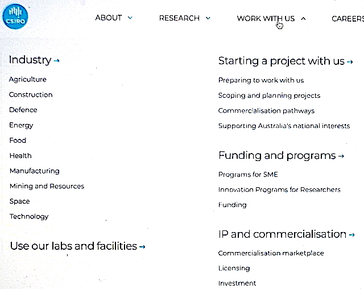Select the Defence industry link

click(x=23, y=110)
